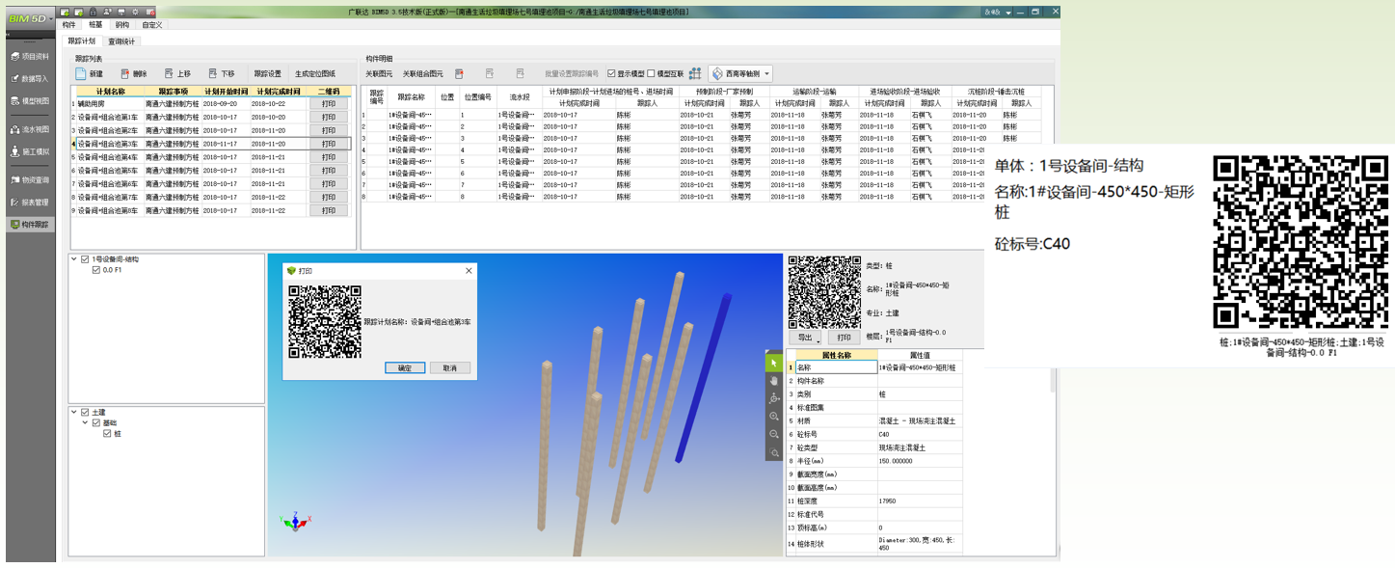Uncheck the 土建 checkbox in the tree
Image resolution: width=1395 pixels, height=568 pixels.
click(86, 413)
